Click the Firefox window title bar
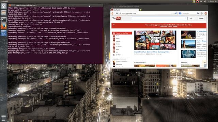Screen dimensions: 218x122 click(159, 6)
